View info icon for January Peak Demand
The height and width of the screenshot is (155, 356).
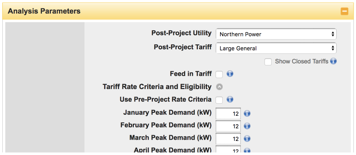[x=247, y=114]
